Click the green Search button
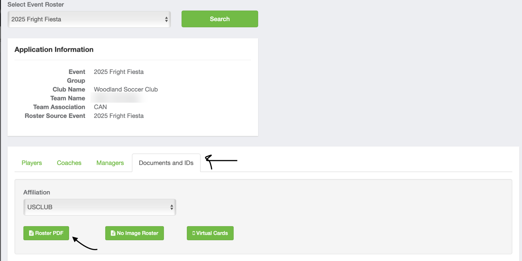 [x=220, y=19]
